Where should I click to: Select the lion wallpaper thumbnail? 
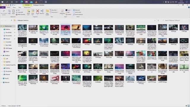coord(76,28)
